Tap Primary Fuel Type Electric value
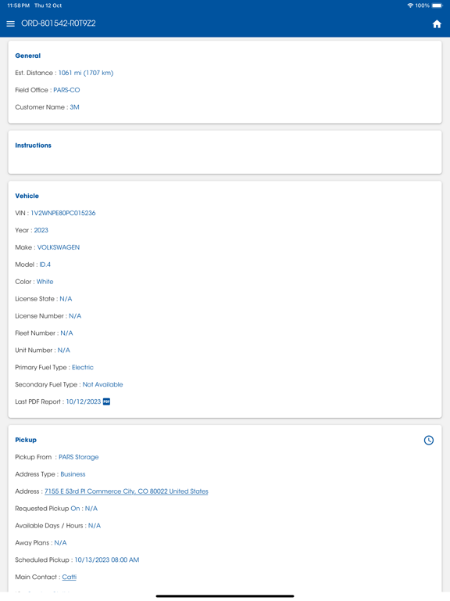Image resolution: width=450 pixels, height=601 pixels. 83,368
